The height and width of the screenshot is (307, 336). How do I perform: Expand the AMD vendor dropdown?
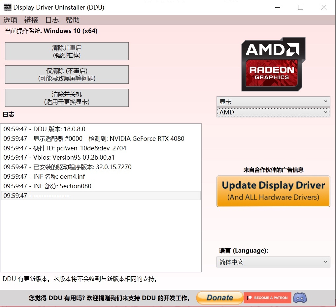click(273, 112)
